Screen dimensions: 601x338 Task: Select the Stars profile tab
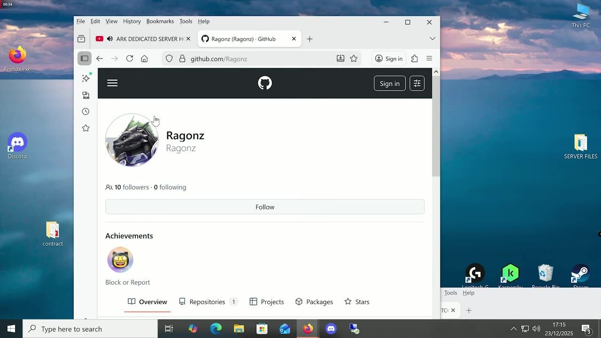[x=357, y=302]
